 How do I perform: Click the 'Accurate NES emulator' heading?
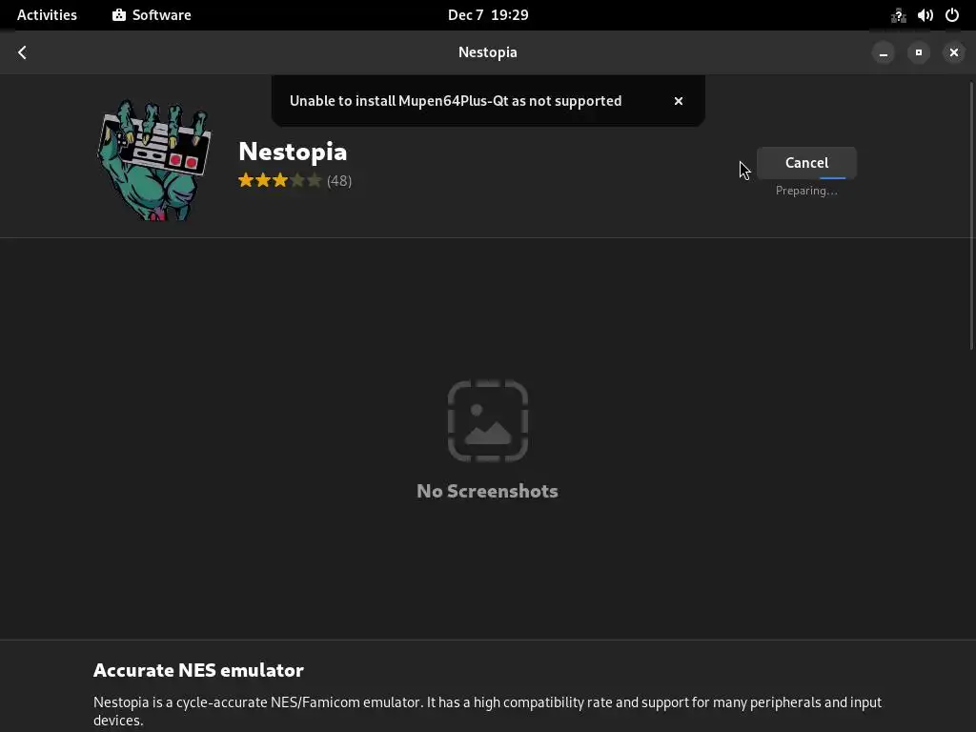pyautogui.click(x=198, y=670)
